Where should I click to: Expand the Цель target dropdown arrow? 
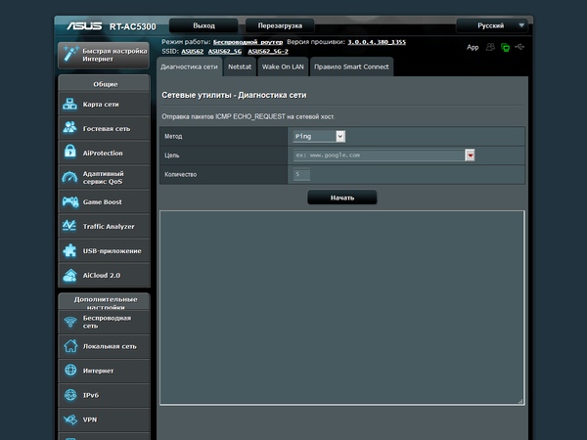tap(470, 154)
